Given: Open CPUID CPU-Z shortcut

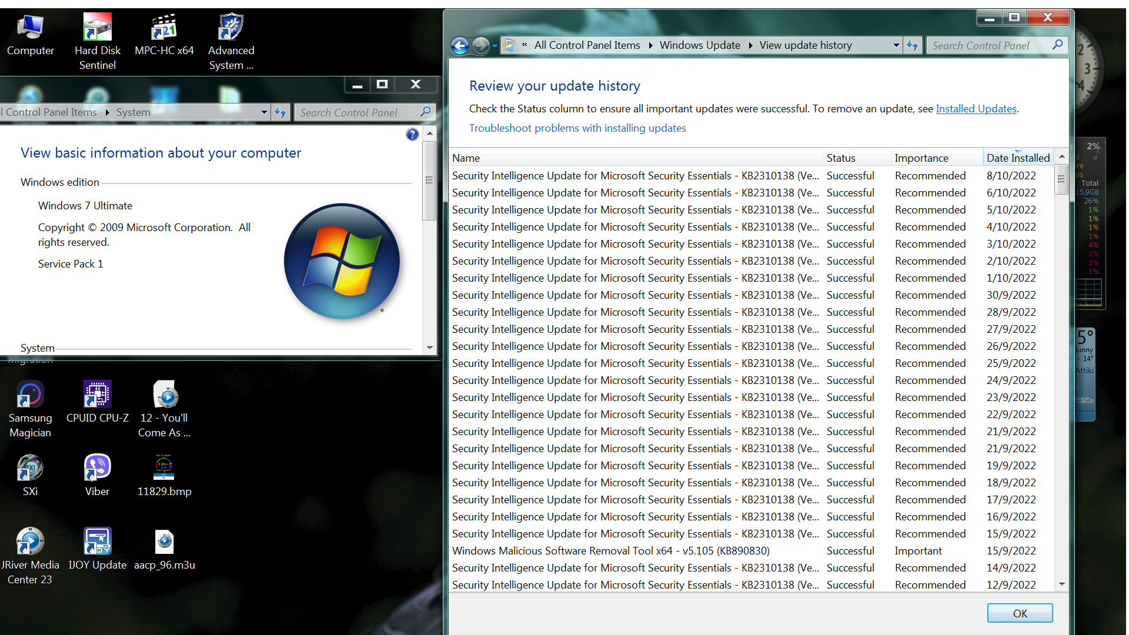Looking at the screenshot, I should click(97, 402).
